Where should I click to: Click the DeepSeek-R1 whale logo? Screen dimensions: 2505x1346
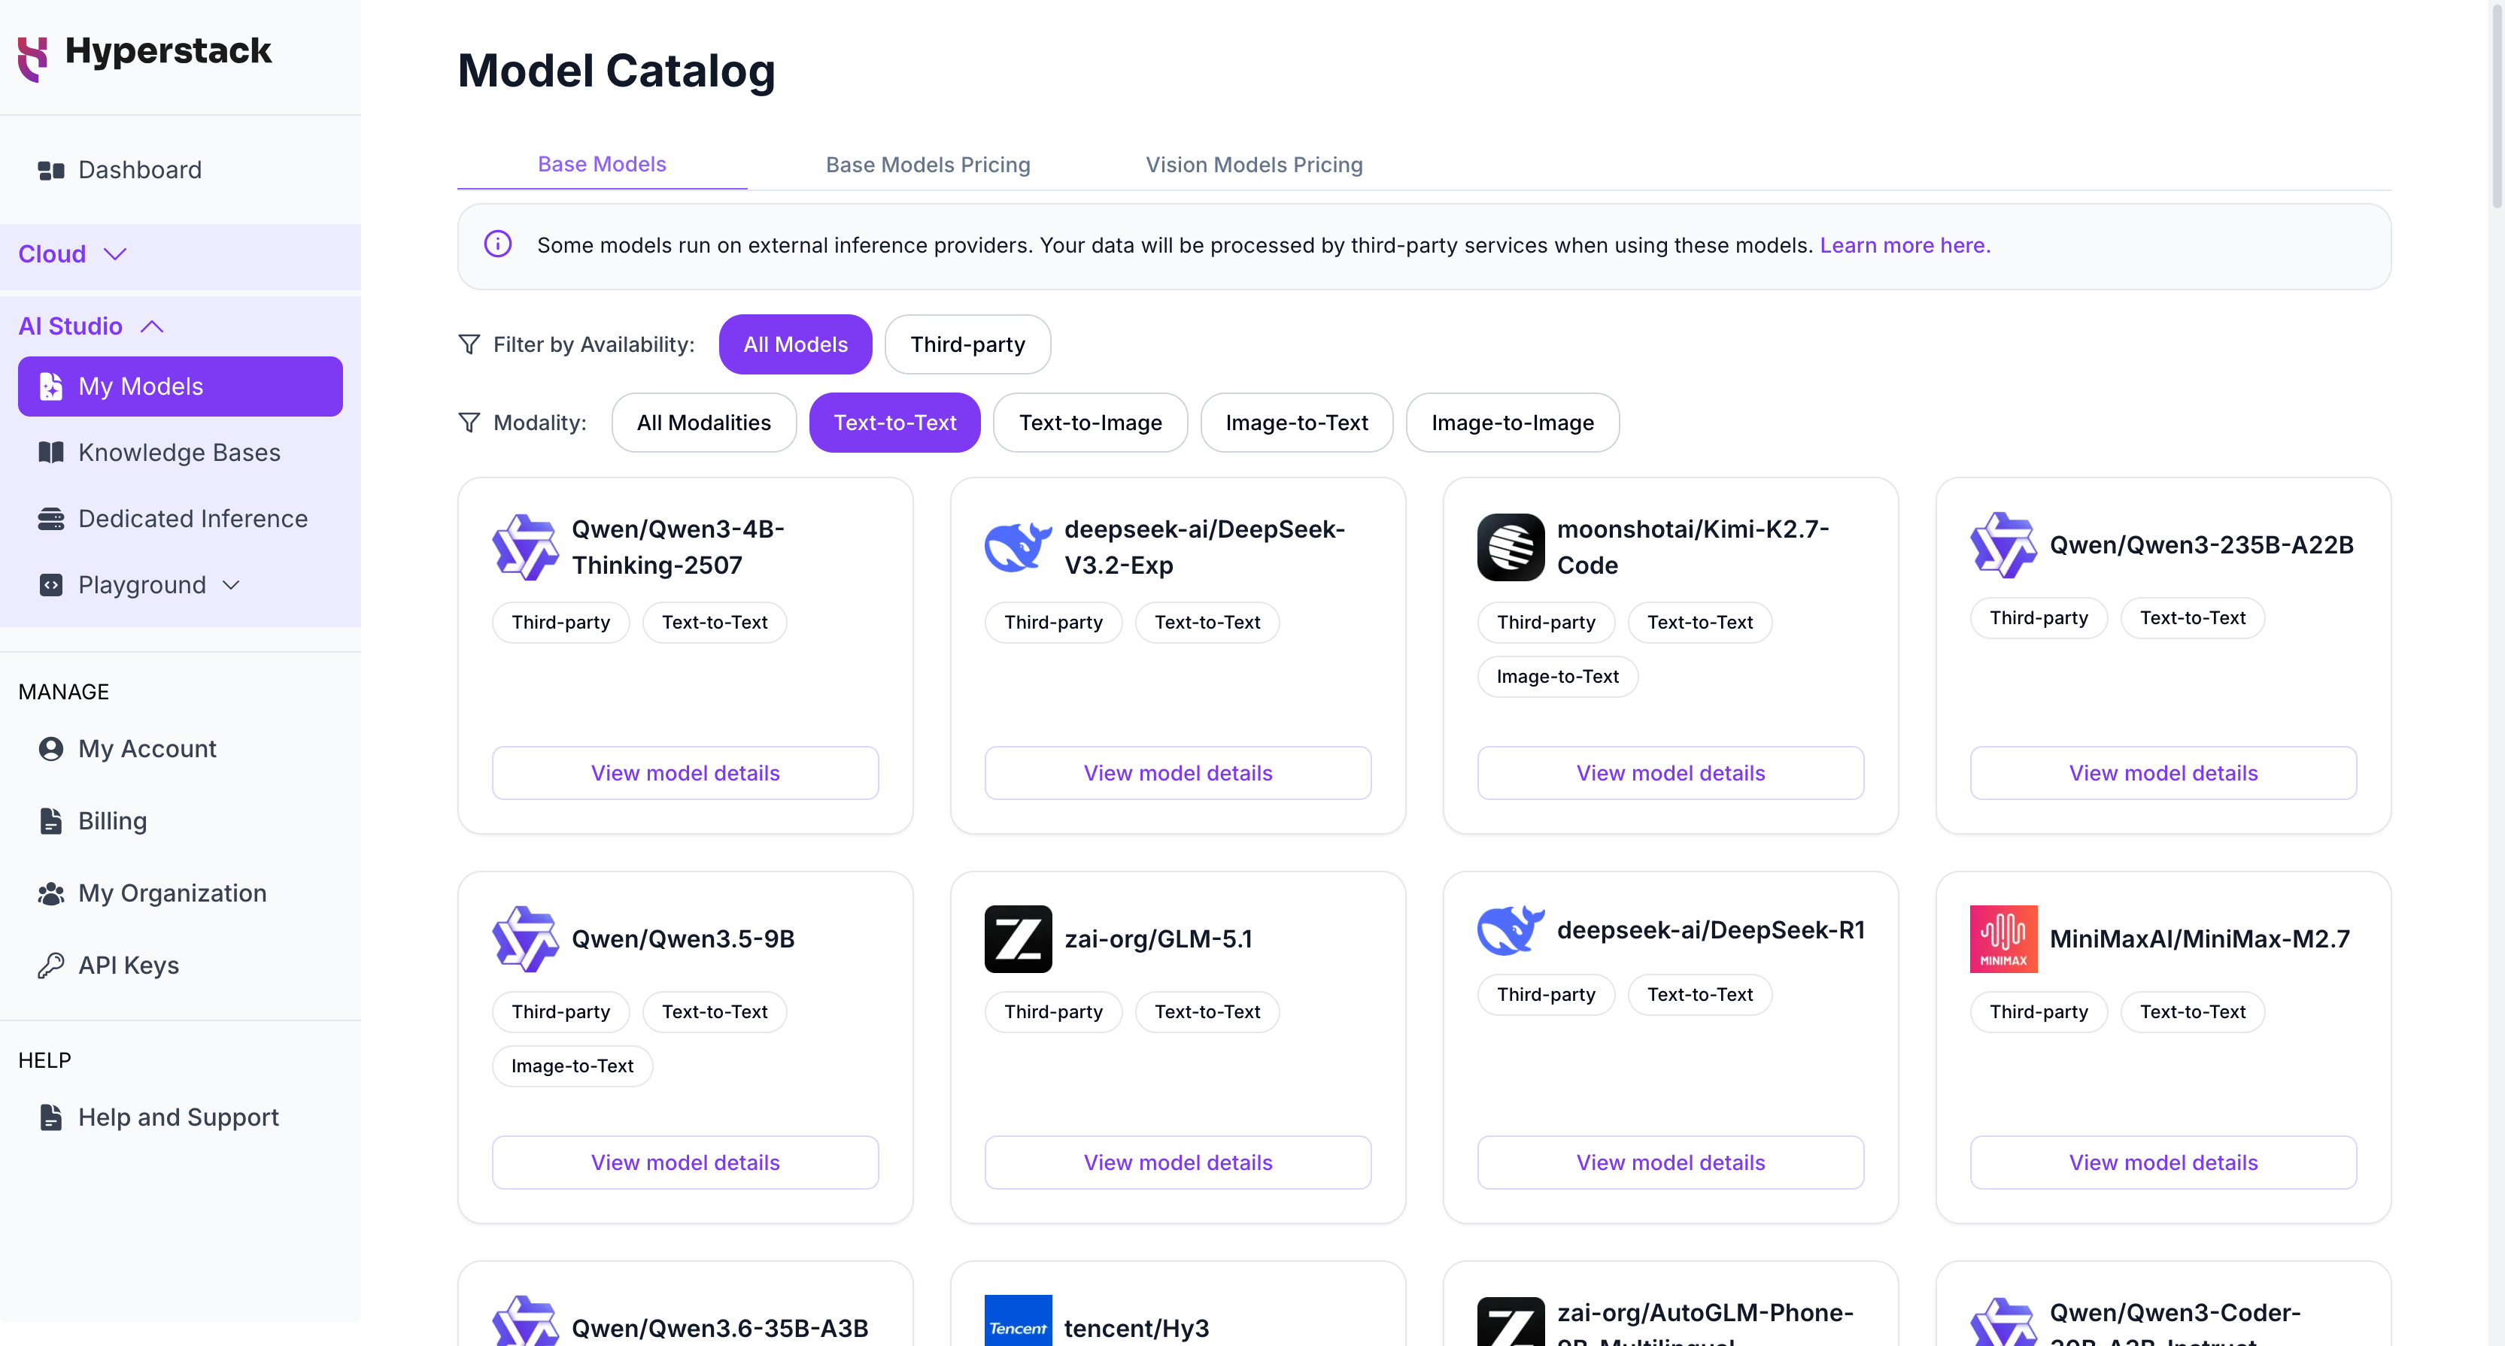pos(1511,930)
